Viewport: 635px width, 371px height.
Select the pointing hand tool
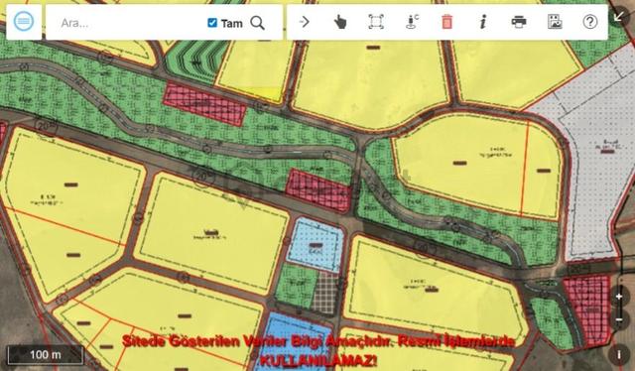tap(340, 22)
